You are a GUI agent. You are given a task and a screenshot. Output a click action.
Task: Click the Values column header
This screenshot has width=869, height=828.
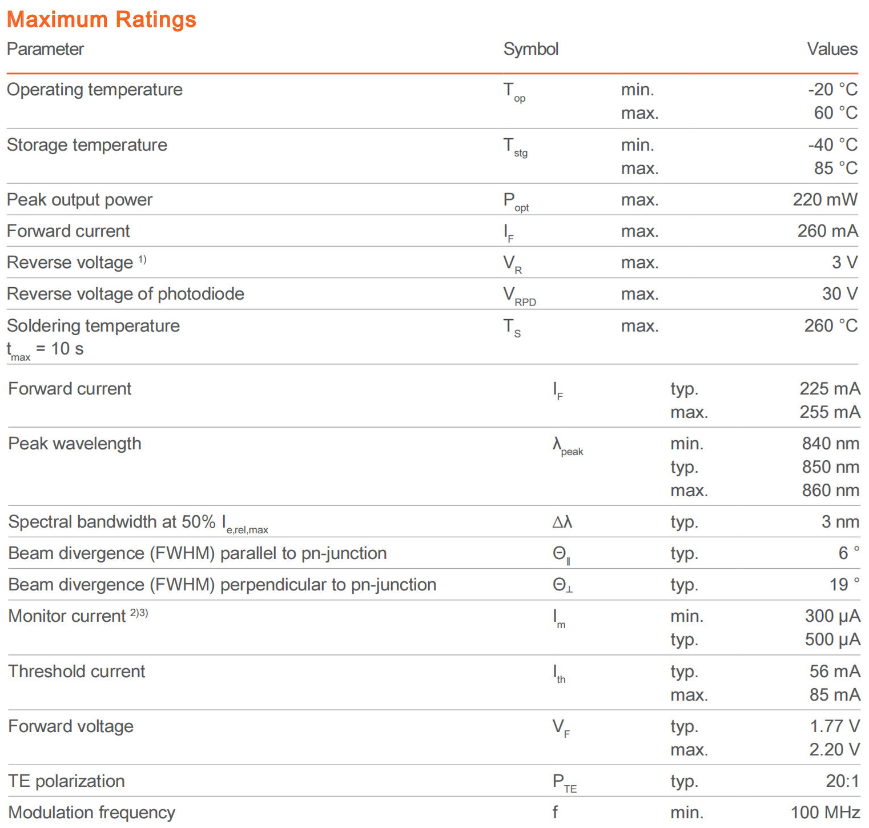point(832,49)
